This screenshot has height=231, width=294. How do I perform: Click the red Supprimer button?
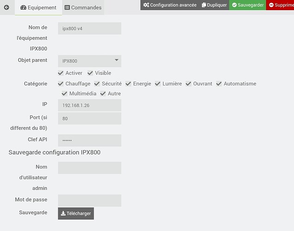pos(280,5)
